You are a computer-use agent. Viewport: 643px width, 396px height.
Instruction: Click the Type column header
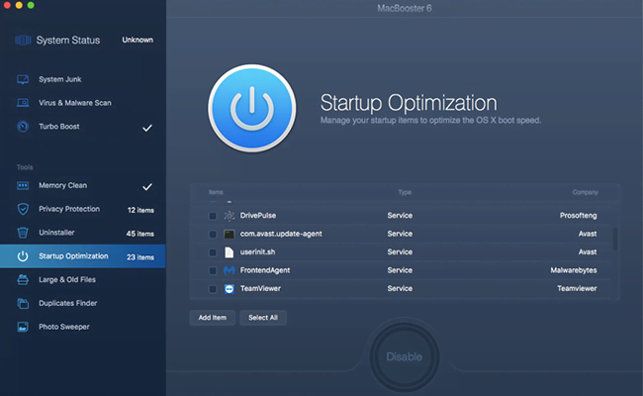[405, 192]
